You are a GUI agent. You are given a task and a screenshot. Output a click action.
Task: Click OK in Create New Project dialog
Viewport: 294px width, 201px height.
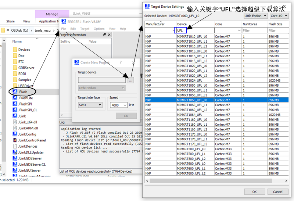(126, 116)
